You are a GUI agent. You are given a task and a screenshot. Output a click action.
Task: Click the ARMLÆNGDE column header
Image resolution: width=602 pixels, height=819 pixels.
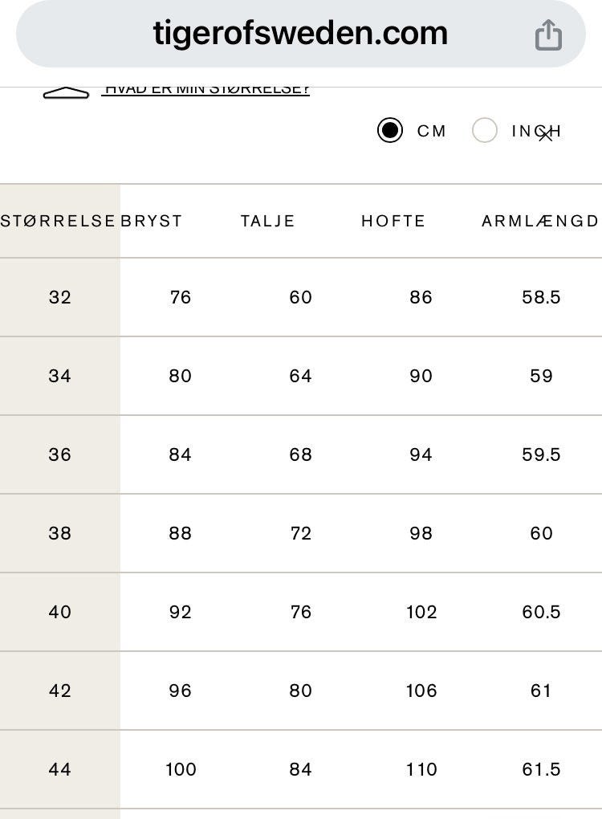(540, 221)
